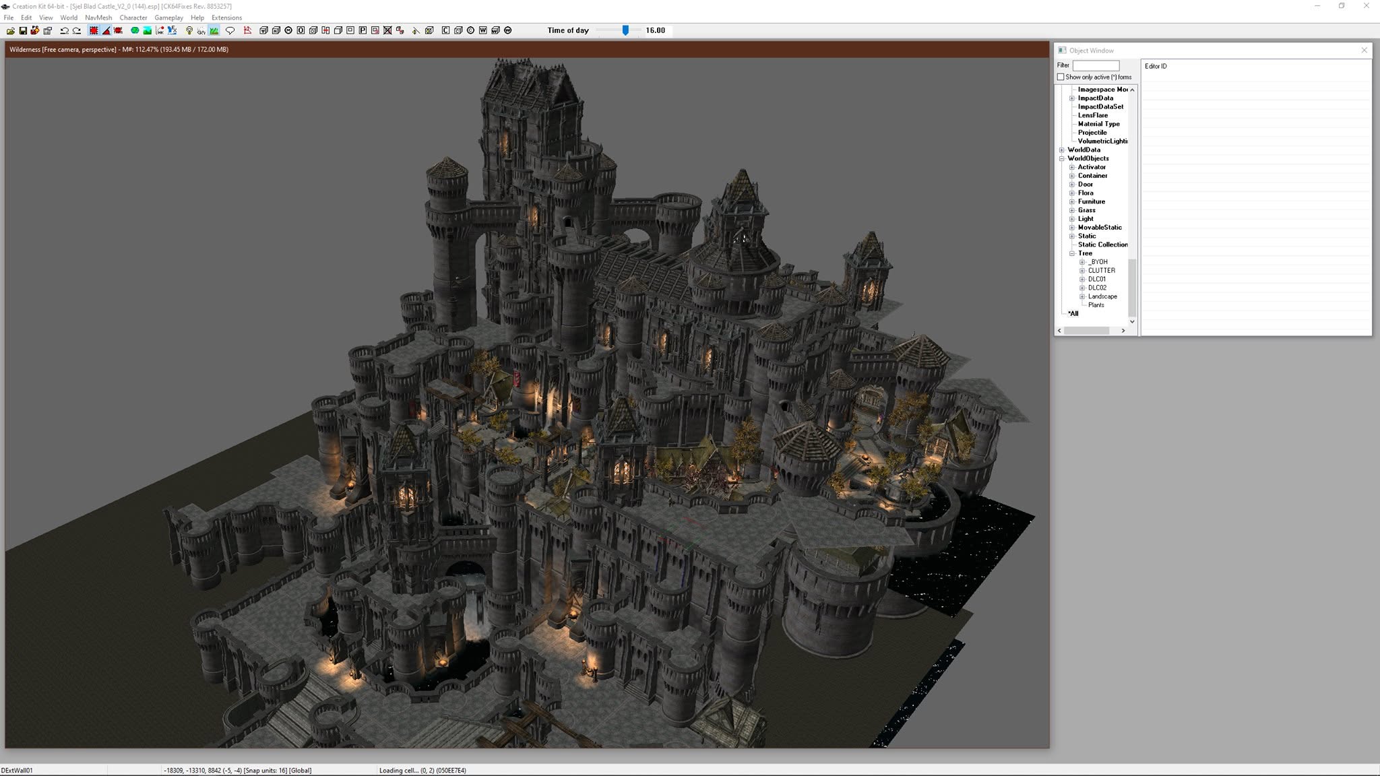Enable Show only active forms checkbox
Image resolution: width=1380 pixels, height=776 pixels.
[1061, 77]
